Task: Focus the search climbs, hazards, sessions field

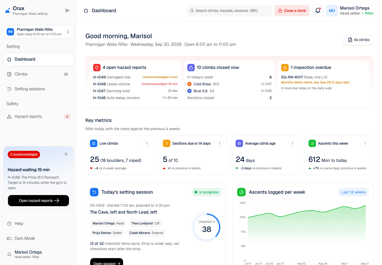Action: click(x=229, y=11)
